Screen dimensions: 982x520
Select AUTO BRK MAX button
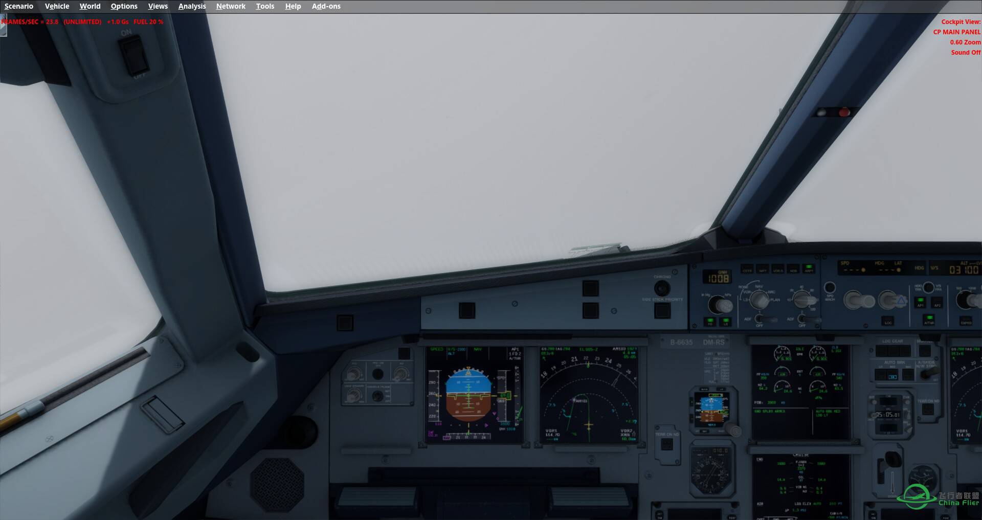[908, 374]
